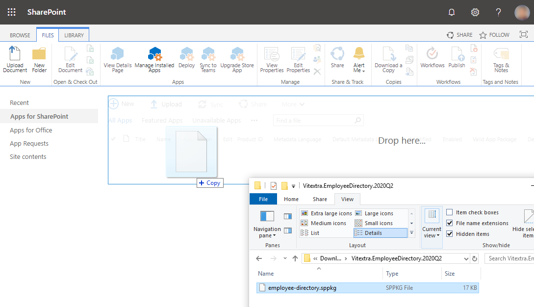Toggle the Hidden items checkbox
This screenshot has height=307, width=534.
pos(450,234)
